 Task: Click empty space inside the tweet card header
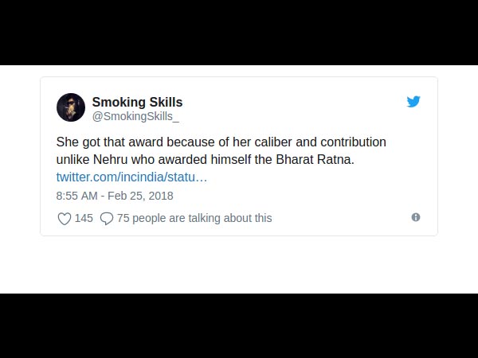pyautogui.click(x=303, y=107)
